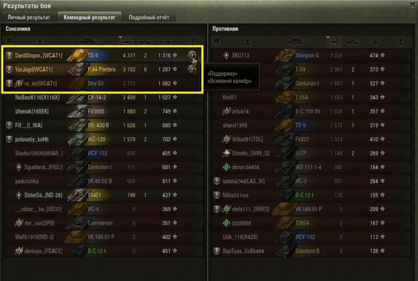This screenshot has width=418, height=281.
Task: Select player NuBasiK116[X116X] row
Action: coord(104,97)
